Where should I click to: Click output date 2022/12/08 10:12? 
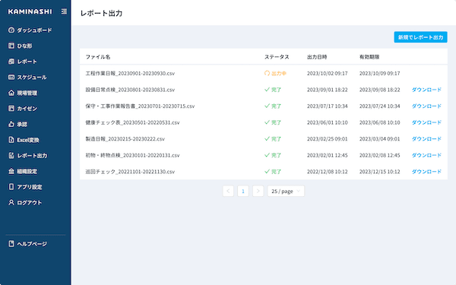(x=327, y=172)
